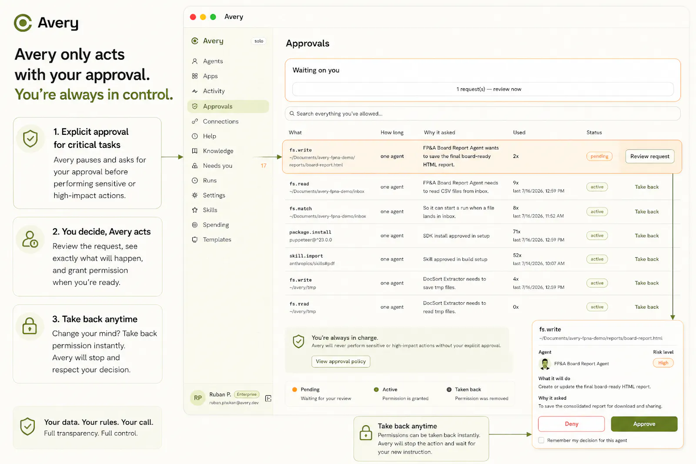Screen dimensions: 696x464
Task: Take back fs.read ~/avery/tmp permission
Action: point(647,307)
